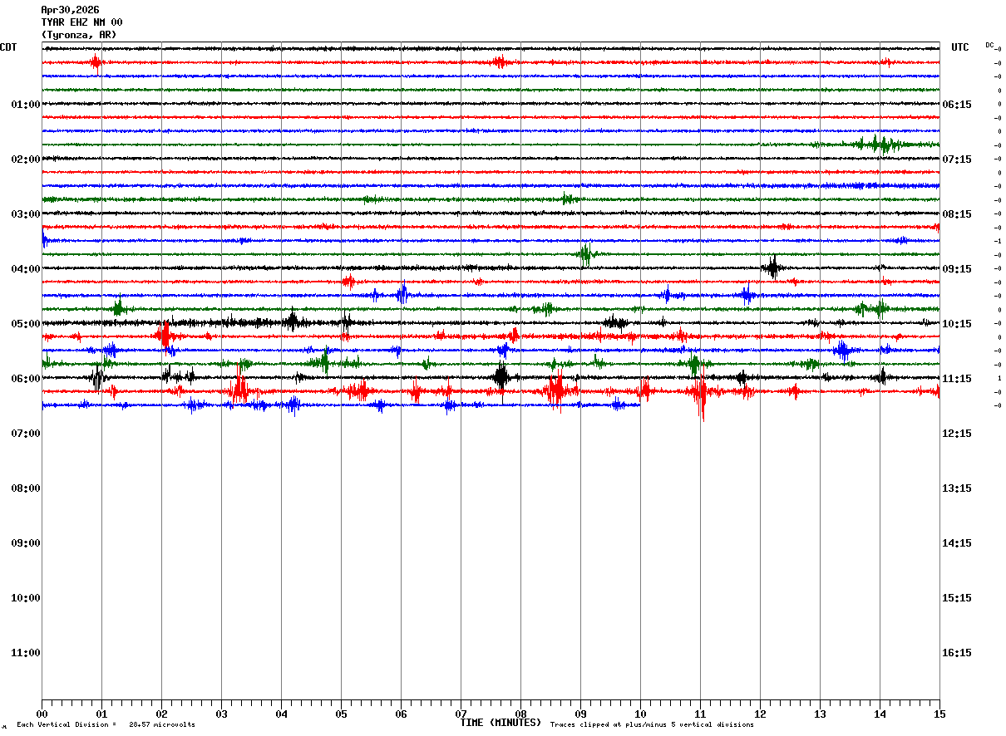Click the 09:15 UTC time label

(x=958, y=269)
